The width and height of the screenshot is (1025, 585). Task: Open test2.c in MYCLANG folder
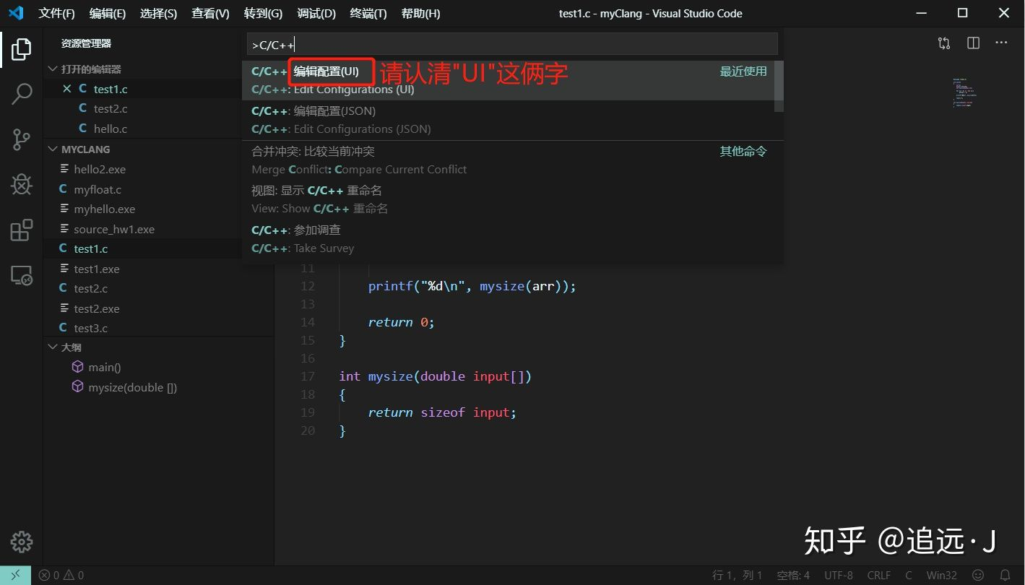pos(91,288)
